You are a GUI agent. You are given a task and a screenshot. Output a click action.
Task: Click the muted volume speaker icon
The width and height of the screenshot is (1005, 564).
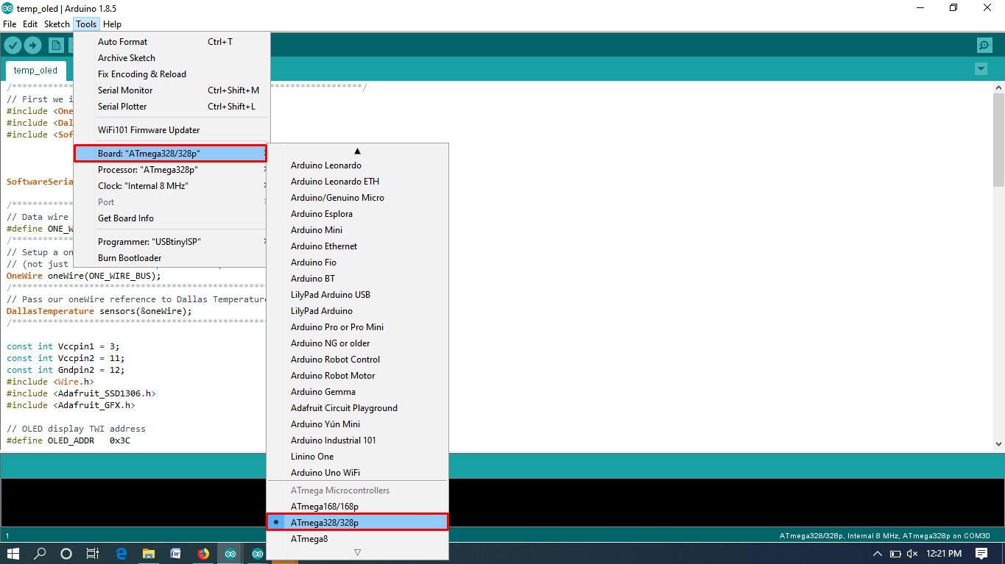click(x=912, y=554)
